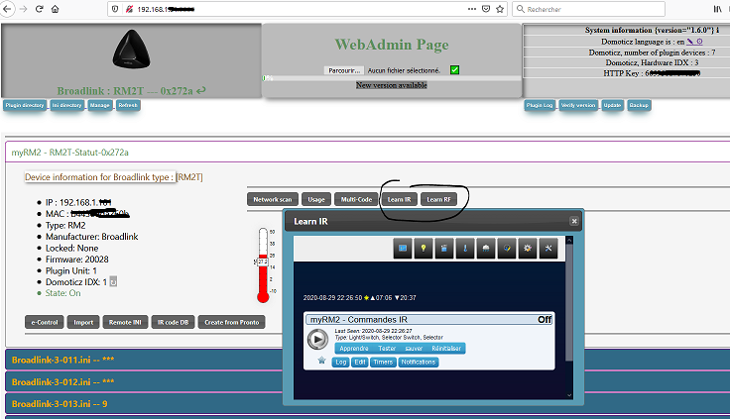Select sauver in the IR selector
The image size is (730, 419).
414,349
